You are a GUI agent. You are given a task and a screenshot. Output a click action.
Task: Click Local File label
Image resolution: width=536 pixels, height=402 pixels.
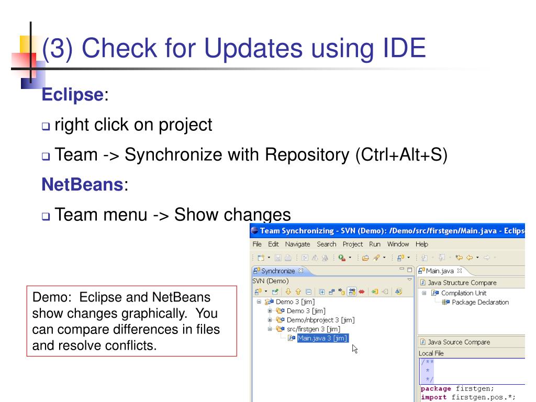tap(431, 353)
